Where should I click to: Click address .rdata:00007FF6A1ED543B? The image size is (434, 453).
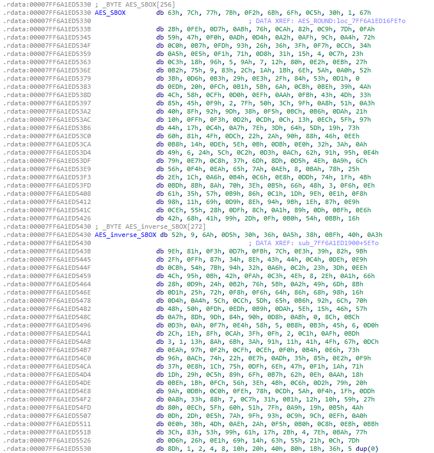pos(47,251)
